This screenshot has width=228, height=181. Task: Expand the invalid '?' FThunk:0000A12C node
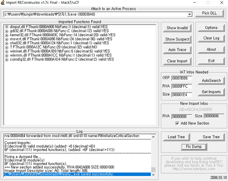pos(7,47)
